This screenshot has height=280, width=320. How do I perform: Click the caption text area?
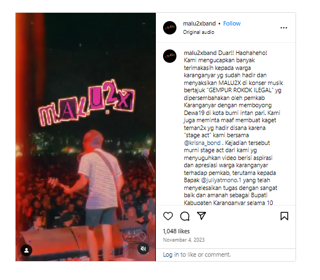click(233, 128)
